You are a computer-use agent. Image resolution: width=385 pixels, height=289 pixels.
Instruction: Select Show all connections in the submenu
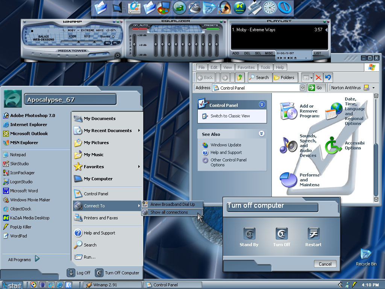pos(172,212)
